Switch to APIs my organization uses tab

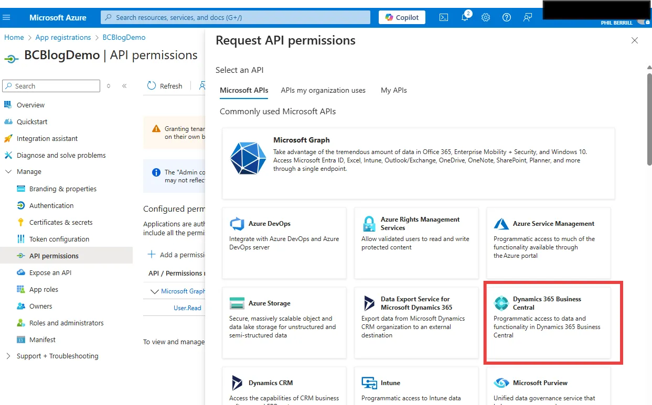tap(323, 90)
